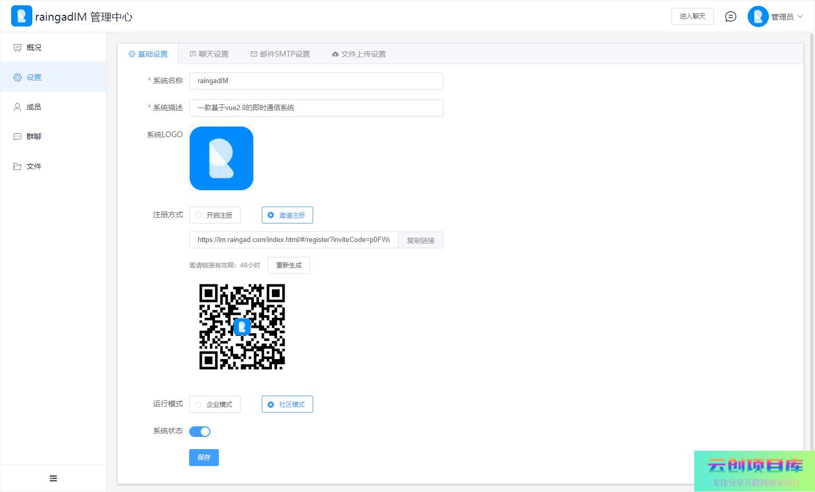The width and height of the screenshot is (815, 492).
Task: Click the 系统名称 system name field
Action: click(x=316, y=81)
